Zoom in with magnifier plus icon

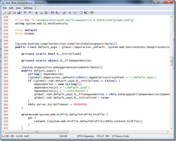70,13
